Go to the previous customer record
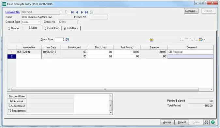Viewport: 220px width, 128px height. [77, 12]
